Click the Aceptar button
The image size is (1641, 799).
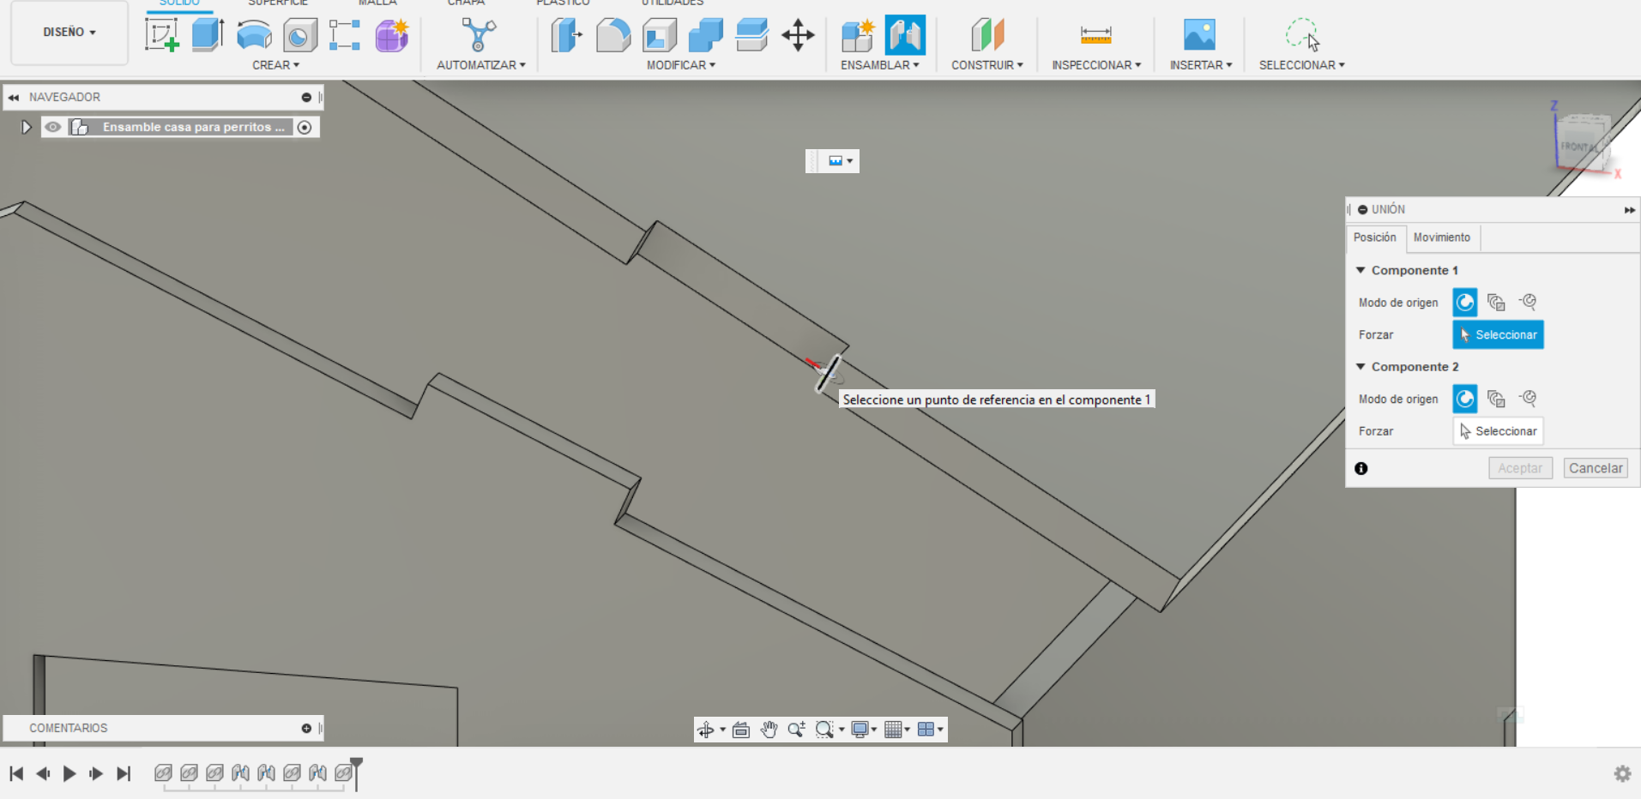1520,468
